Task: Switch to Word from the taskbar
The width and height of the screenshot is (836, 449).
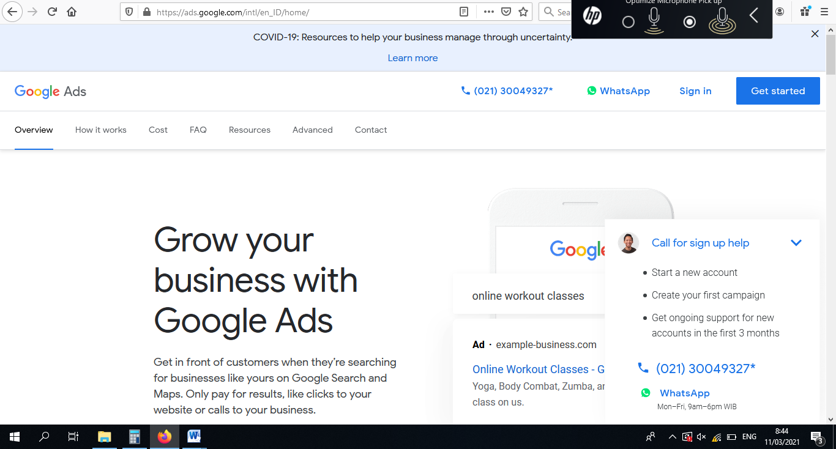Action: (195, 437)
